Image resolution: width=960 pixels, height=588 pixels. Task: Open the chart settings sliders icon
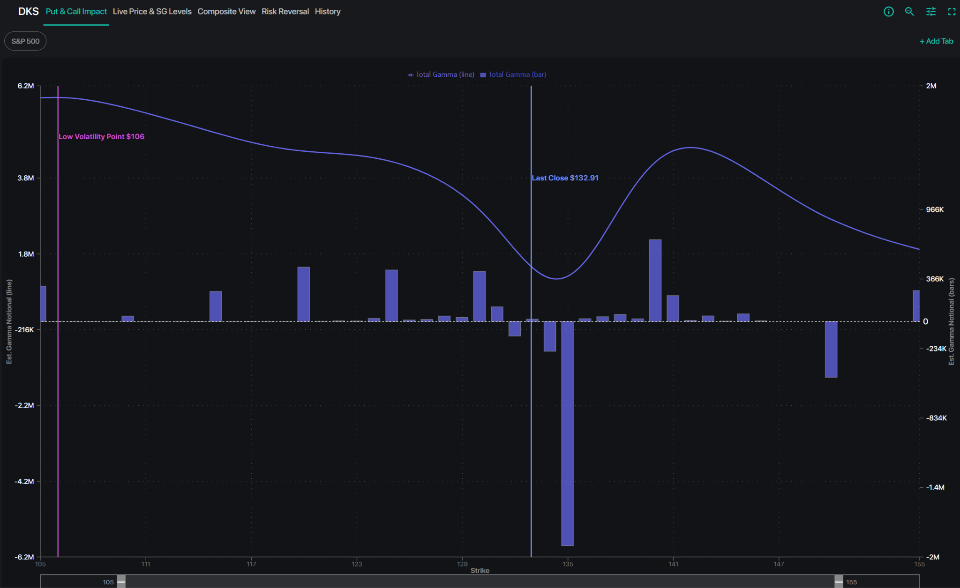tap(931, 12)
